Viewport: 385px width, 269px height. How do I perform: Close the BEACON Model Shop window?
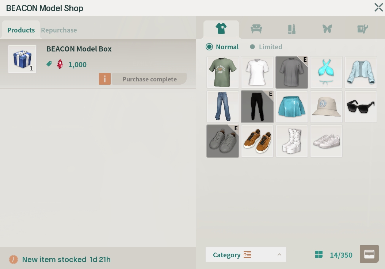(x=378, y=7)
